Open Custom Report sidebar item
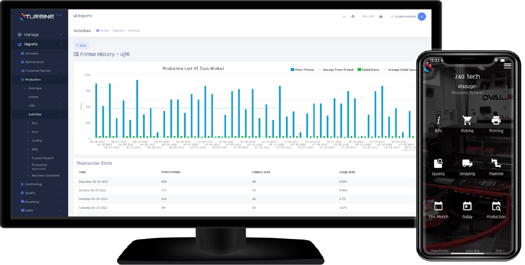This screenshot has height=265, width=525. click(x=43, y=158)
